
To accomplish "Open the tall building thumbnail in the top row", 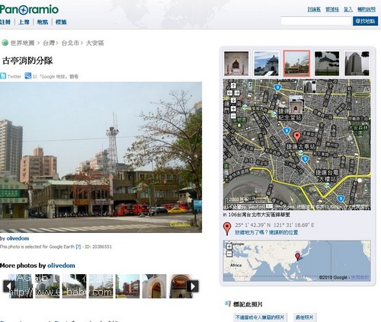I will click(x=357, y=63).
